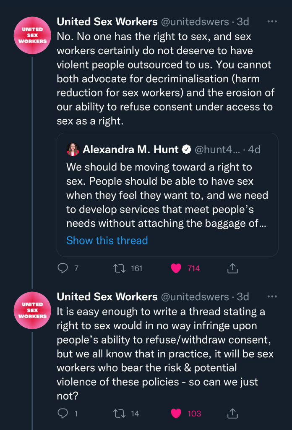This screenshot has width=292, height=430.
Task: Reply to the second tweet with 1 reply
Action: (x=63, y=414)
